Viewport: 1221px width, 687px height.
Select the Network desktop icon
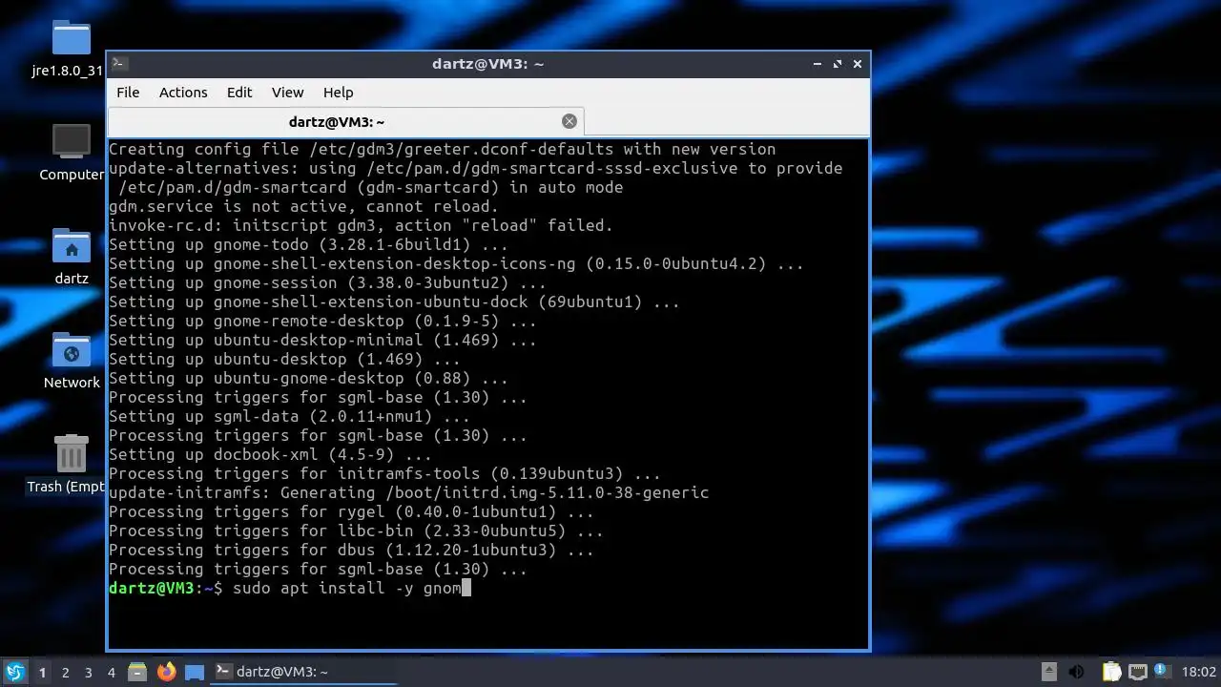point(72,361)
